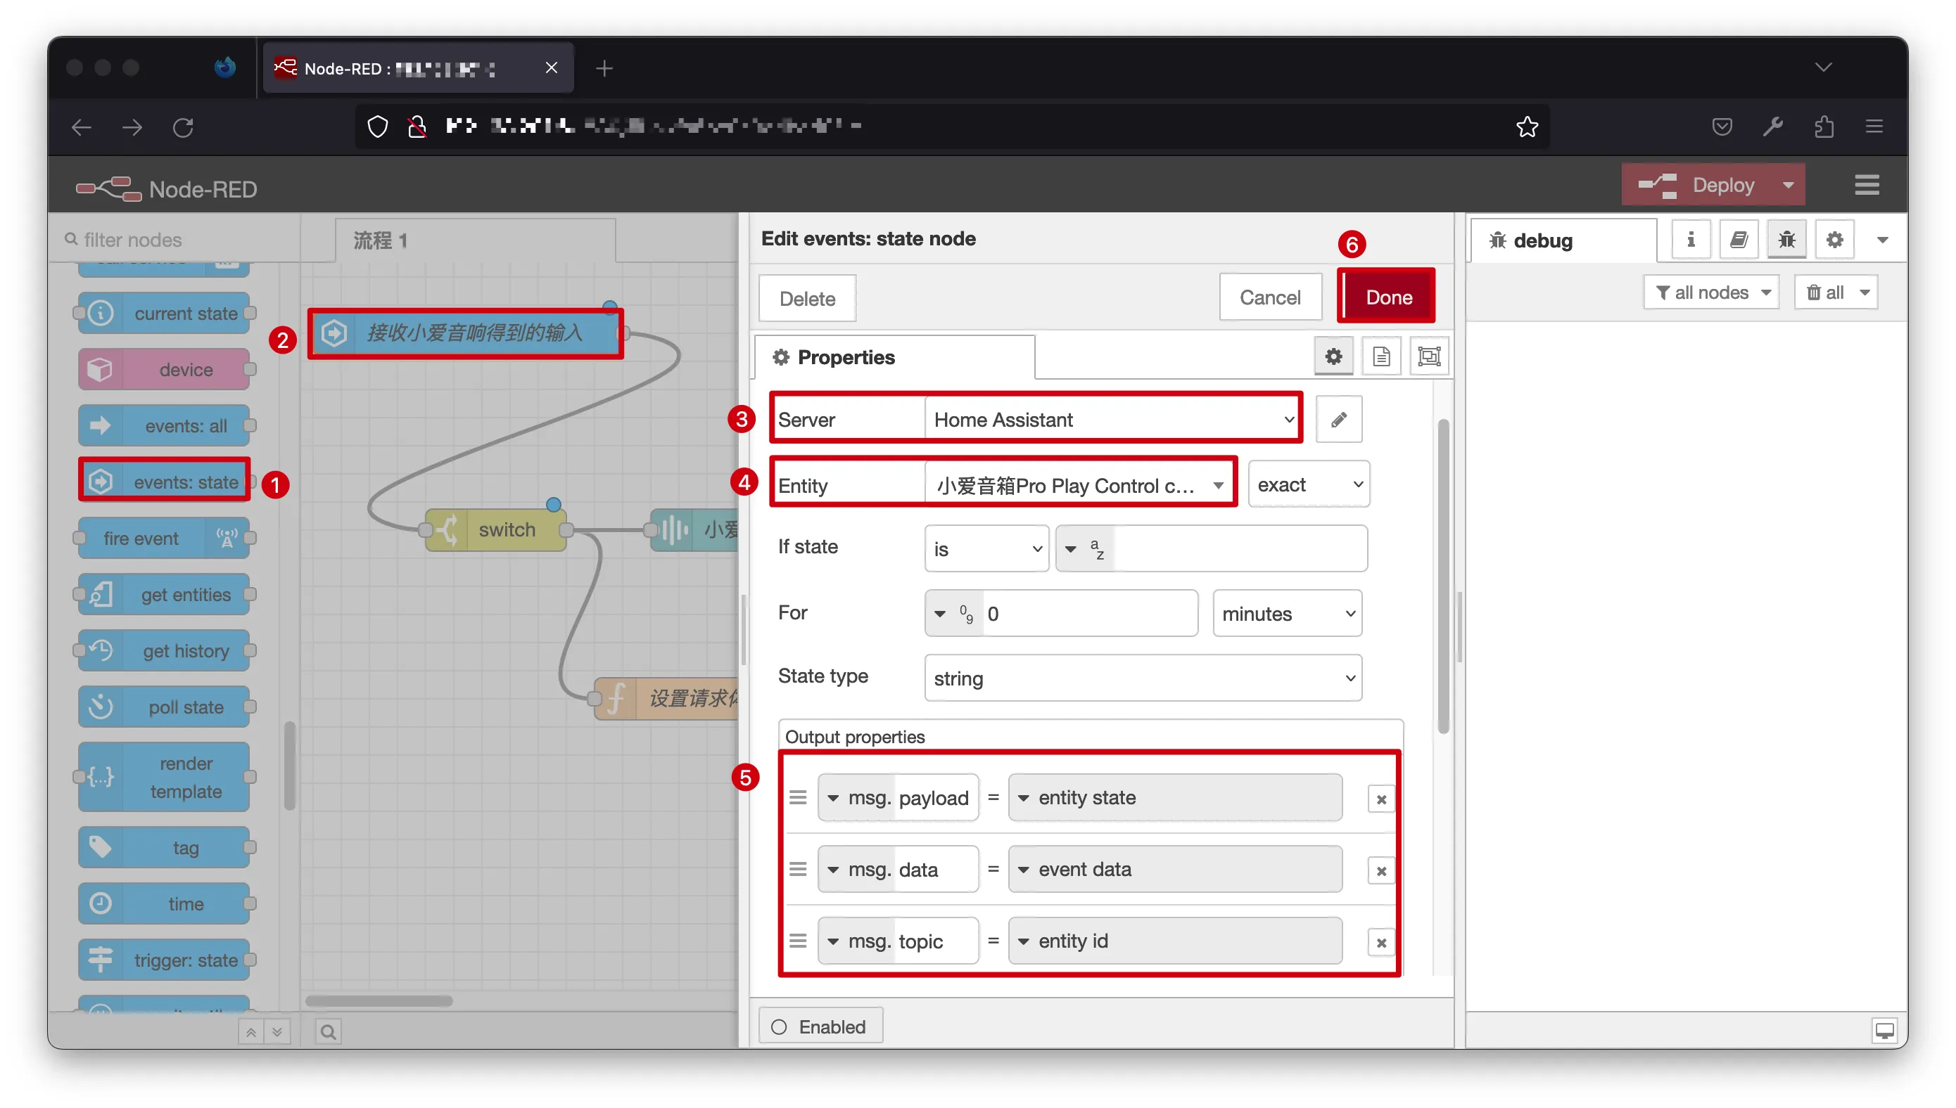Click the editor panel vertical scrollbar
The width and height of the screenshot is (1956, 1108).
1443,576
